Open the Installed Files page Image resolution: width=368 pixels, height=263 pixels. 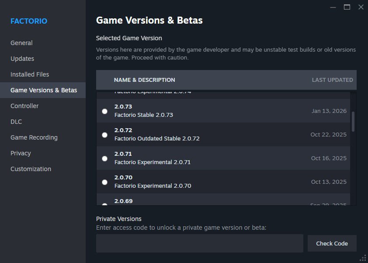click(x=29, y=74)
